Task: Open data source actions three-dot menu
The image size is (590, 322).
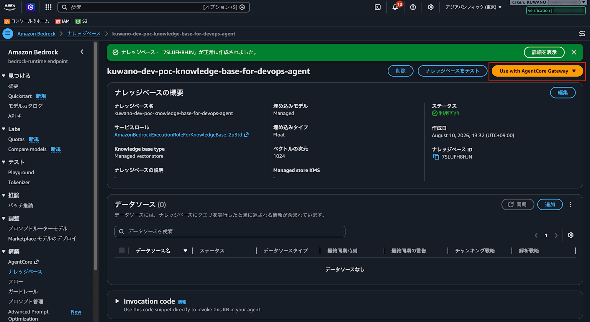Action: pyautogui.click(x=571, y=204)
